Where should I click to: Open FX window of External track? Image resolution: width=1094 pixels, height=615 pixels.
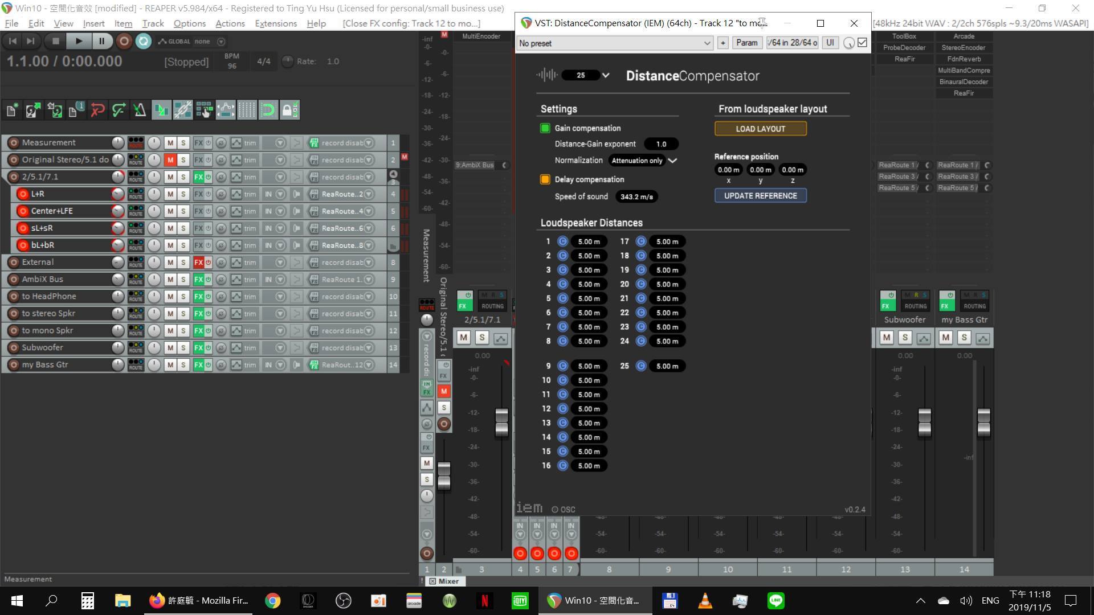pyautogui.click(x=198, y=263)
